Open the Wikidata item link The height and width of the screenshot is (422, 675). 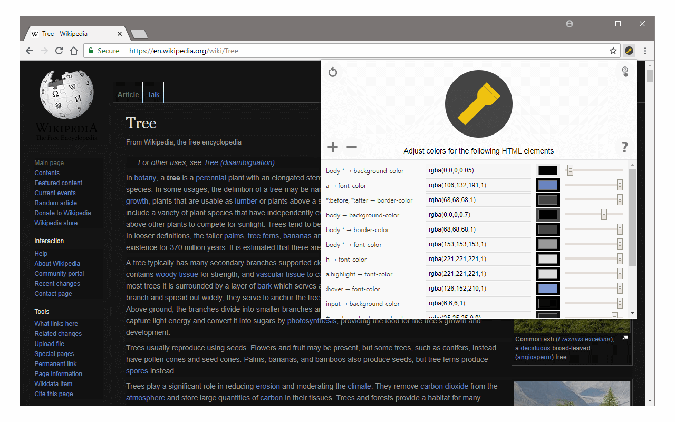[53, 384]
